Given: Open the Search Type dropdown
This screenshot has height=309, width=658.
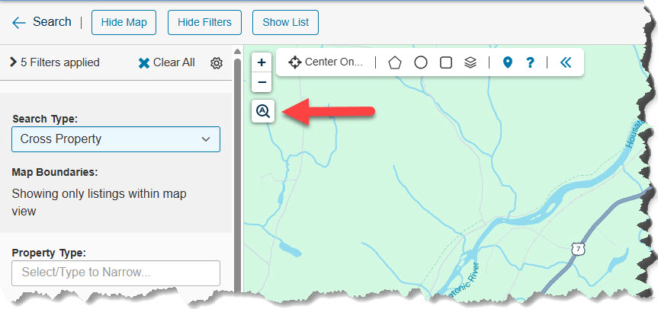Looking at the screenshot, I should tap(116, 139).
